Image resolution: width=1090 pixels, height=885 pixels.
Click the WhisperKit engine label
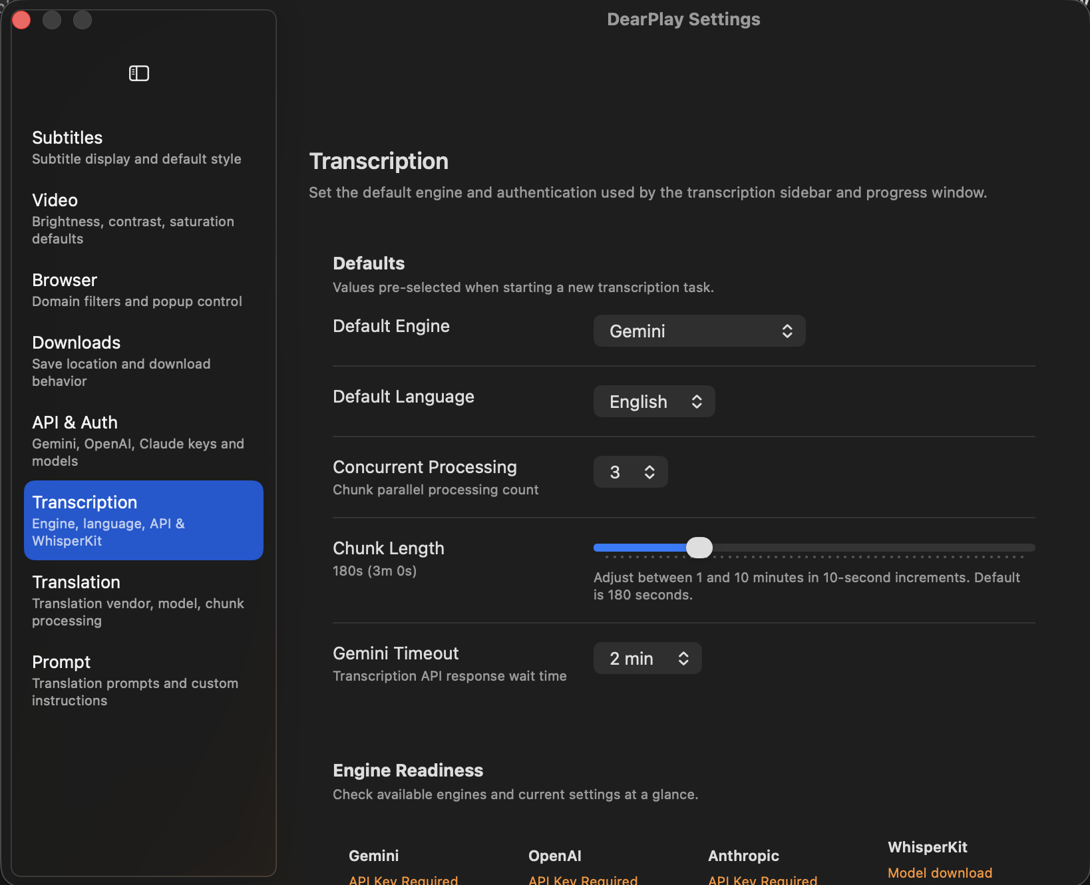928,847
